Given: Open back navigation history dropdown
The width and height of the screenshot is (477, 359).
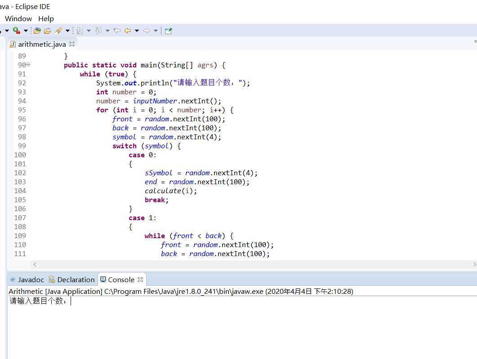Looking at the screenshot, I should click(x=137, y=31).
